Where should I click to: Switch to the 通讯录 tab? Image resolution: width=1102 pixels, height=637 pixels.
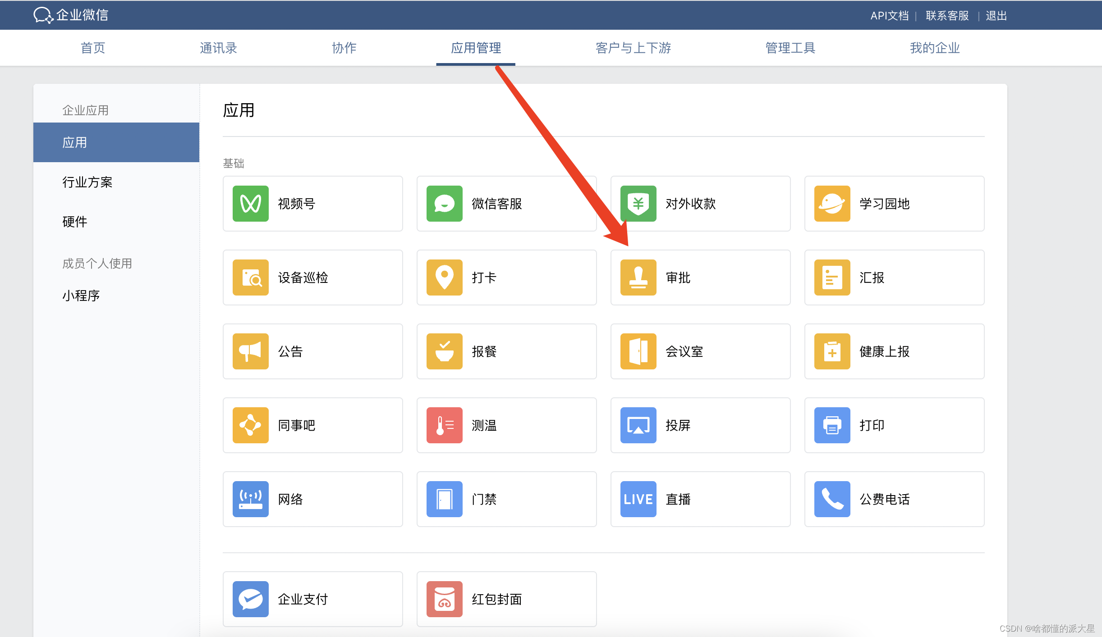click(218, 48)
